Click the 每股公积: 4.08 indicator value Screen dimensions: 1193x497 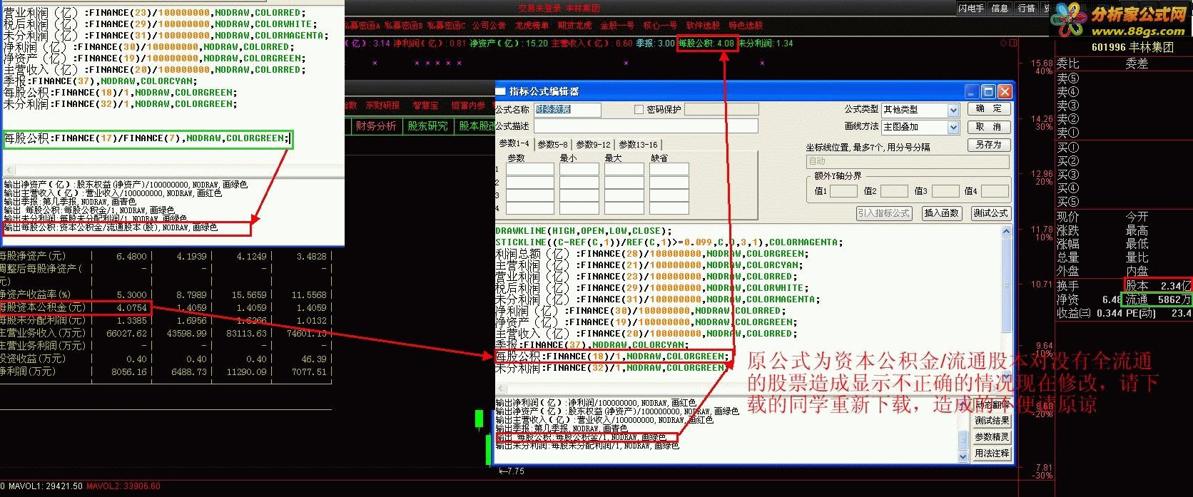[x=706, y=43]
